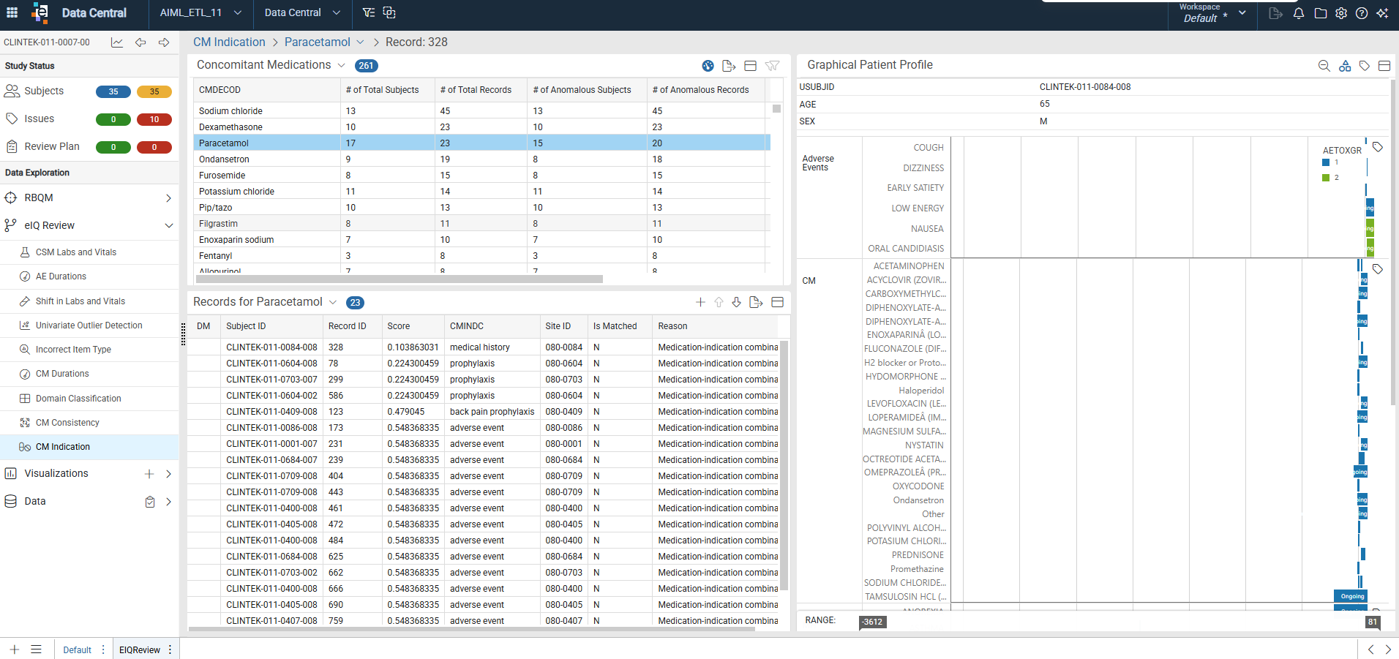1399x659 pixels.
Task: Click the down arrow icon in Records panel
Action: coord(736,302)
